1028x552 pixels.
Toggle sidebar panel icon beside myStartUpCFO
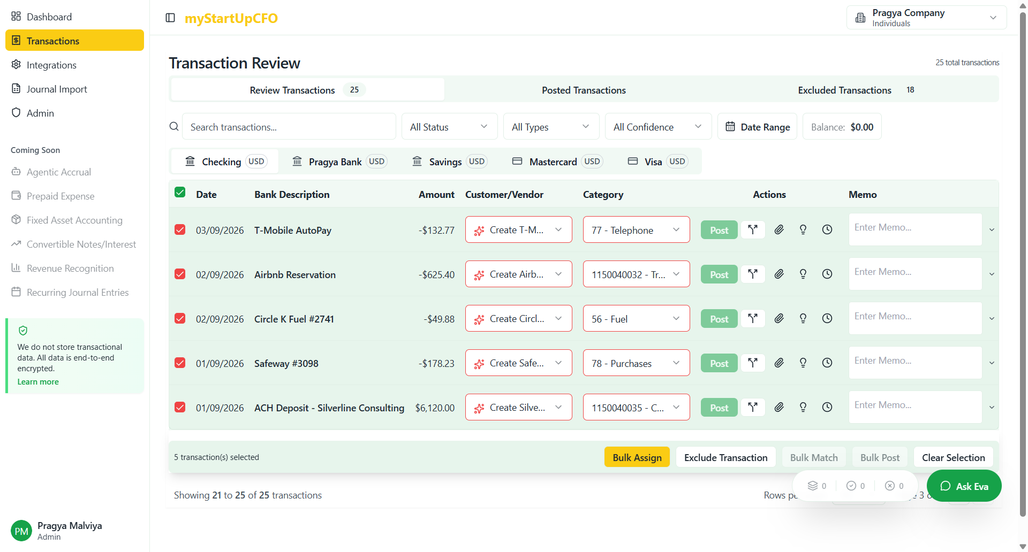[170, 18]
